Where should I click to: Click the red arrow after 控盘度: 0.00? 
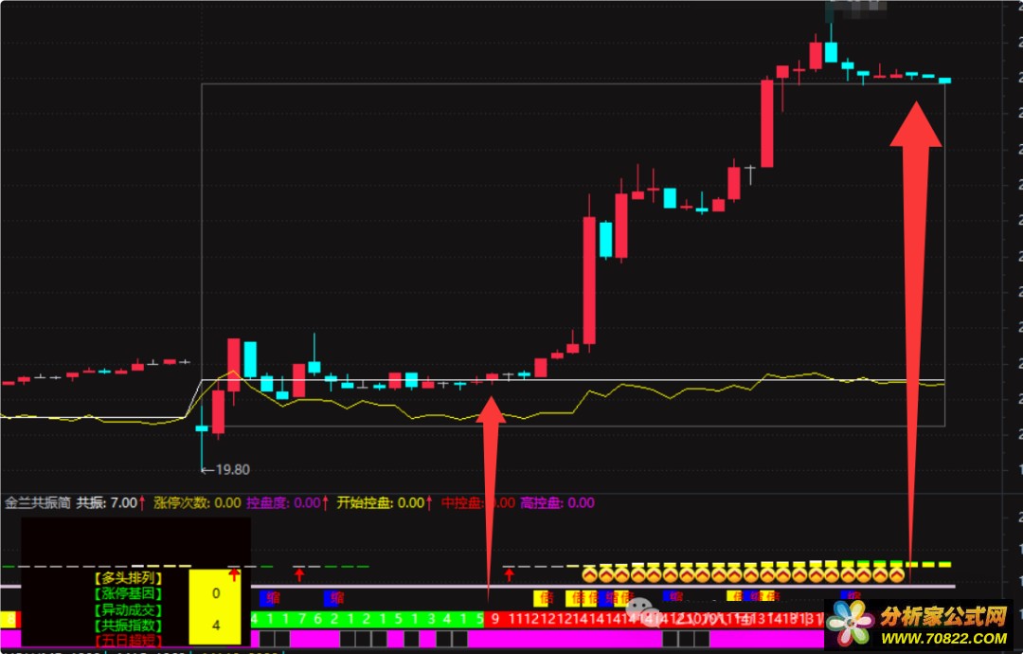point(325,502)
